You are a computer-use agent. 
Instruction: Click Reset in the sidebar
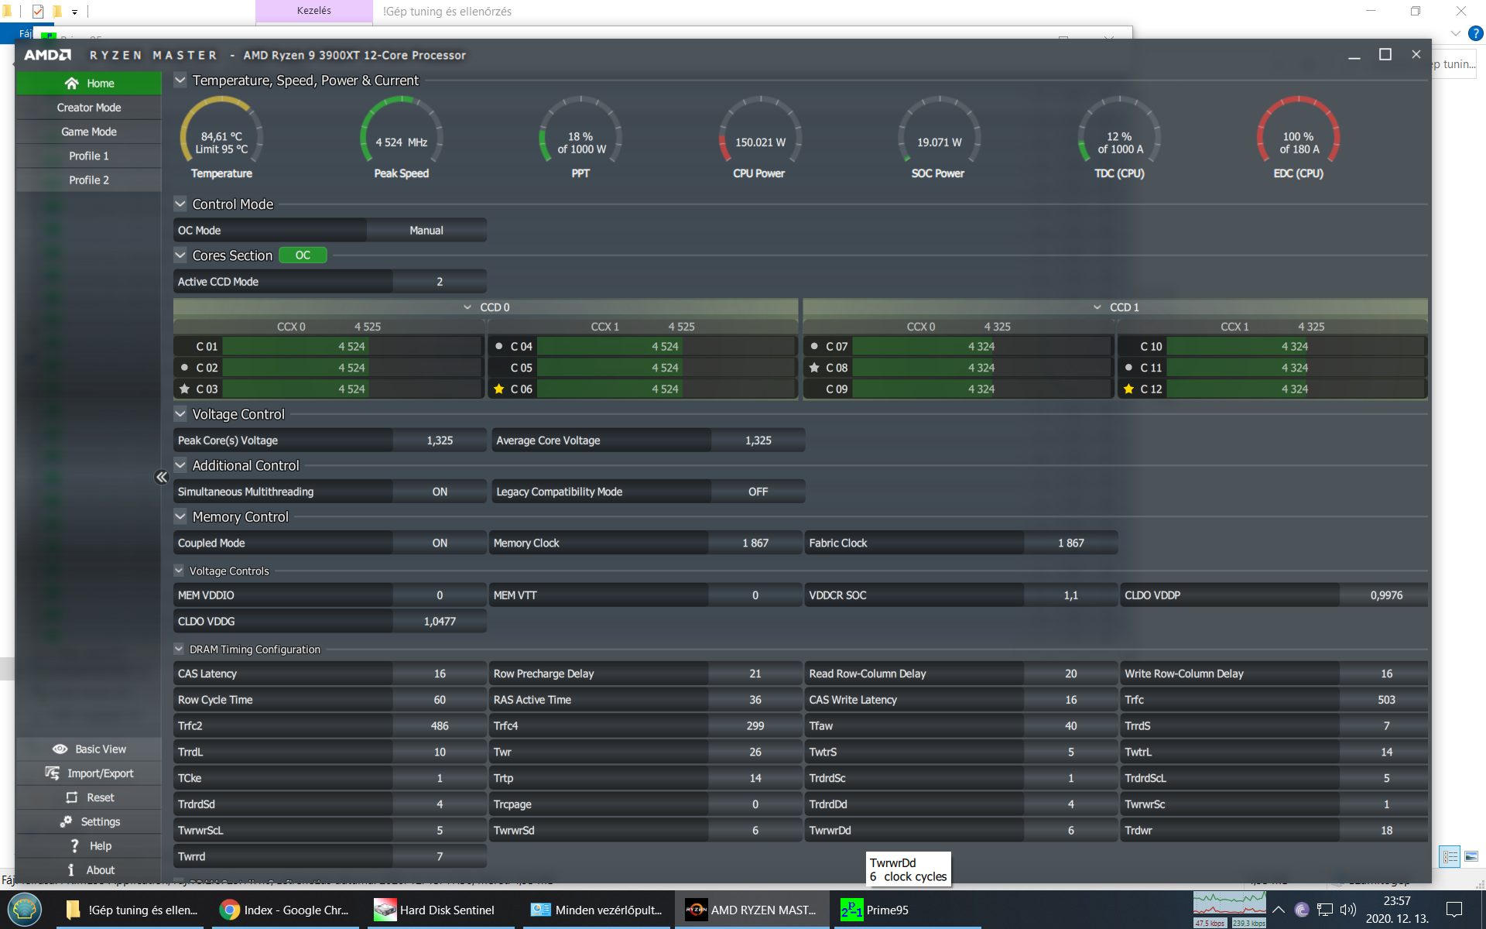[89, 797]
